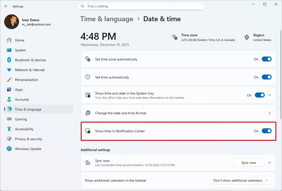282x191 pixels.
Task: Open Accessibility via its sidebar icon
Action: click(9, 129)
